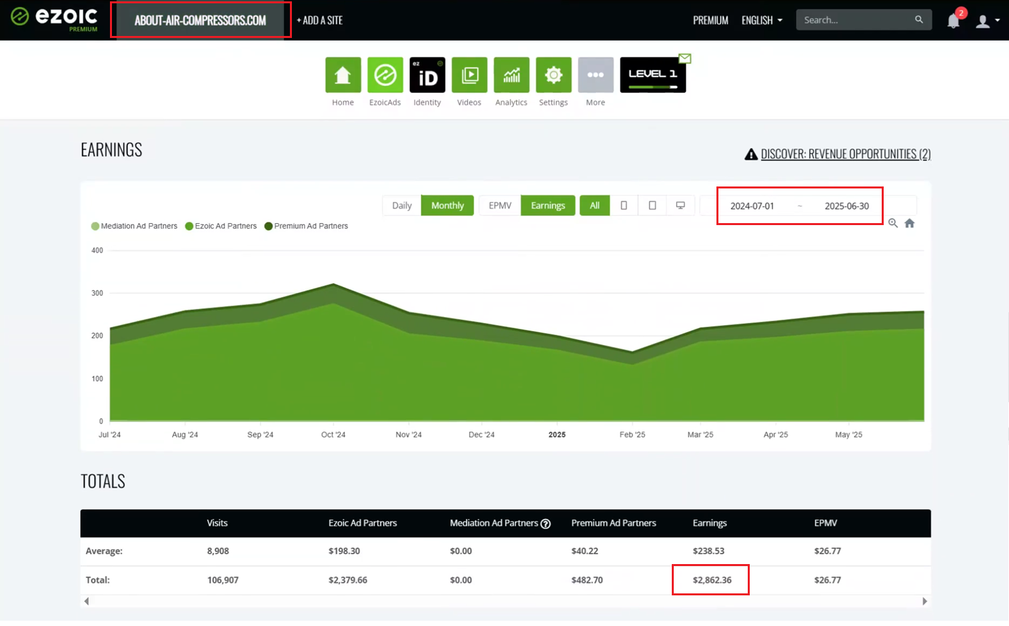This screenshot has height=626, width=1009.
Task: Click the EPMV column header
Action: (826, 523)
